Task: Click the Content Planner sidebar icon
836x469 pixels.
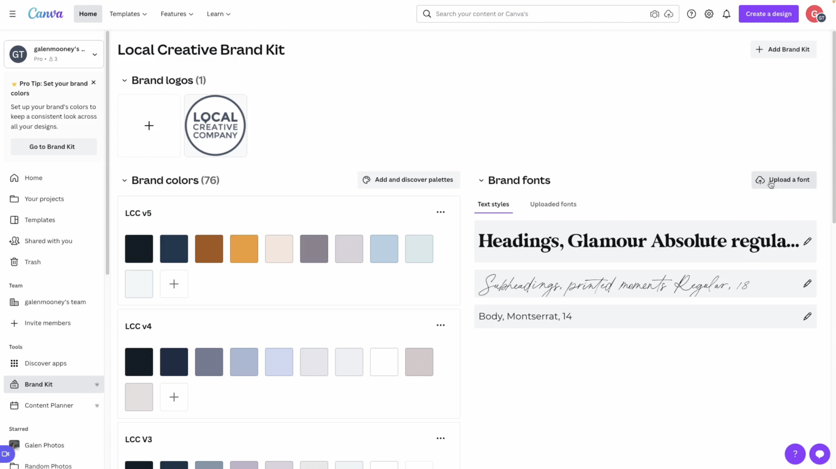Action: [x=14, y=405]
